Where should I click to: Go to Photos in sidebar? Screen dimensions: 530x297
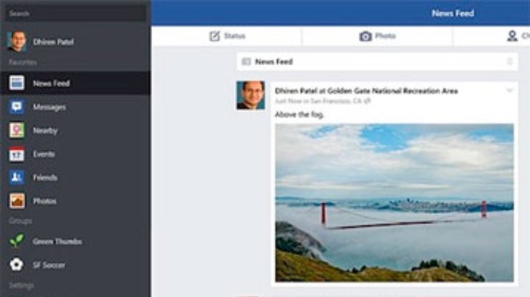click(x=44, y=201)
